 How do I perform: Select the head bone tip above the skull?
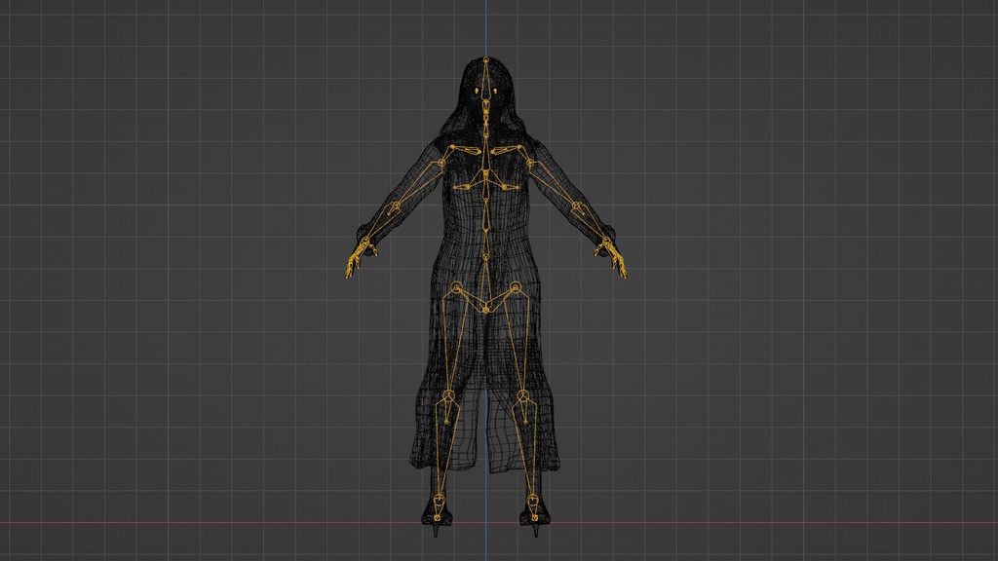click(x=485, y=60)
